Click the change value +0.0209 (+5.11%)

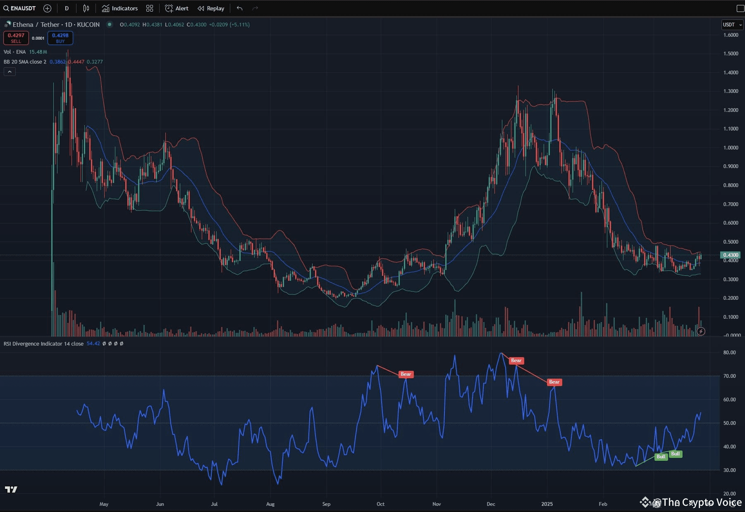[x=229, y=24]
